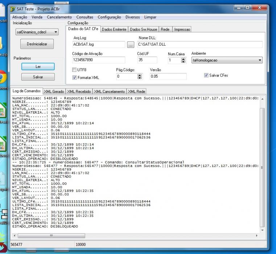
Task: Click the Arq.Log browse ellipsis button
Action: tap(131, 45)
